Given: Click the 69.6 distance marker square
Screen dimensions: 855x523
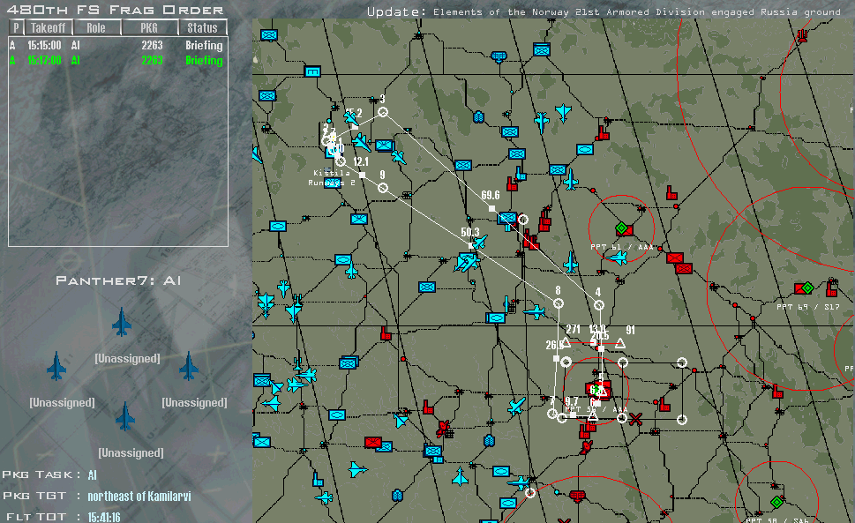Looking at the screenshot, I should tap(491, 209).
